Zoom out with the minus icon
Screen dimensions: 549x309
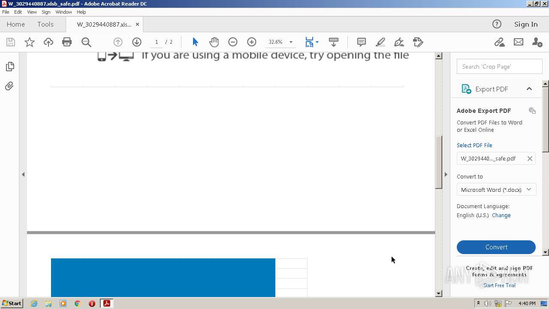point(233,42)
